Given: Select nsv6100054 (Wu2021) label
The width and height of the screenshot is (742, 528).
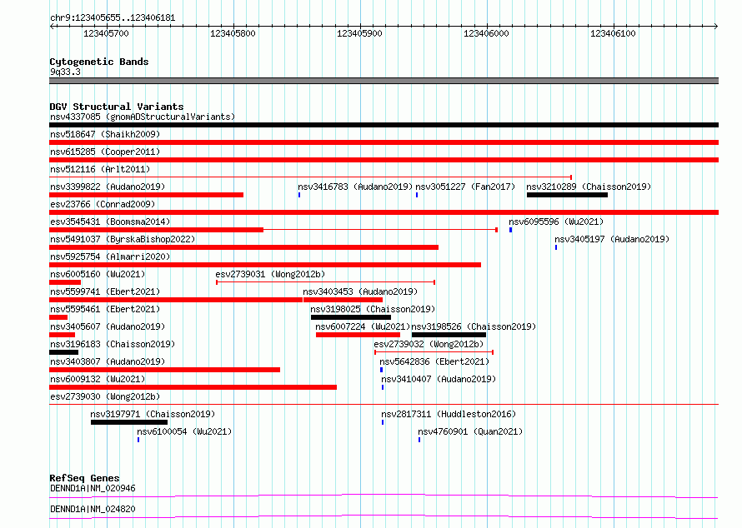Looking at the screenshot, I should click(184, 431).
